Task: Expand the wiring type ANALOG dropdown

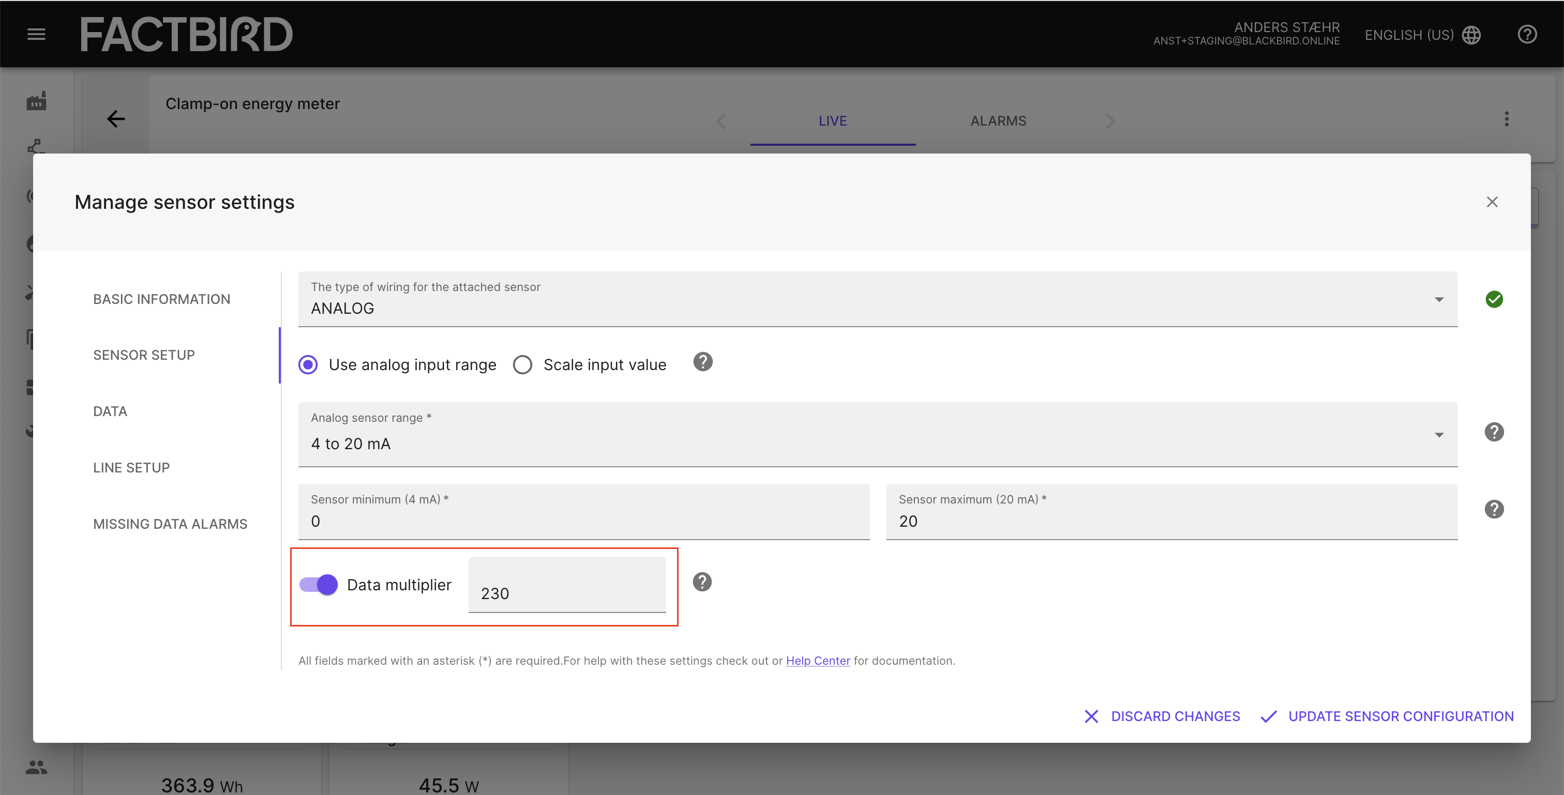Action: coord(877,299)
